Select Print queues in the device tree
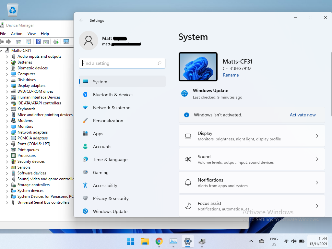Screen dimensions: 332x249 tap(28, 150)
